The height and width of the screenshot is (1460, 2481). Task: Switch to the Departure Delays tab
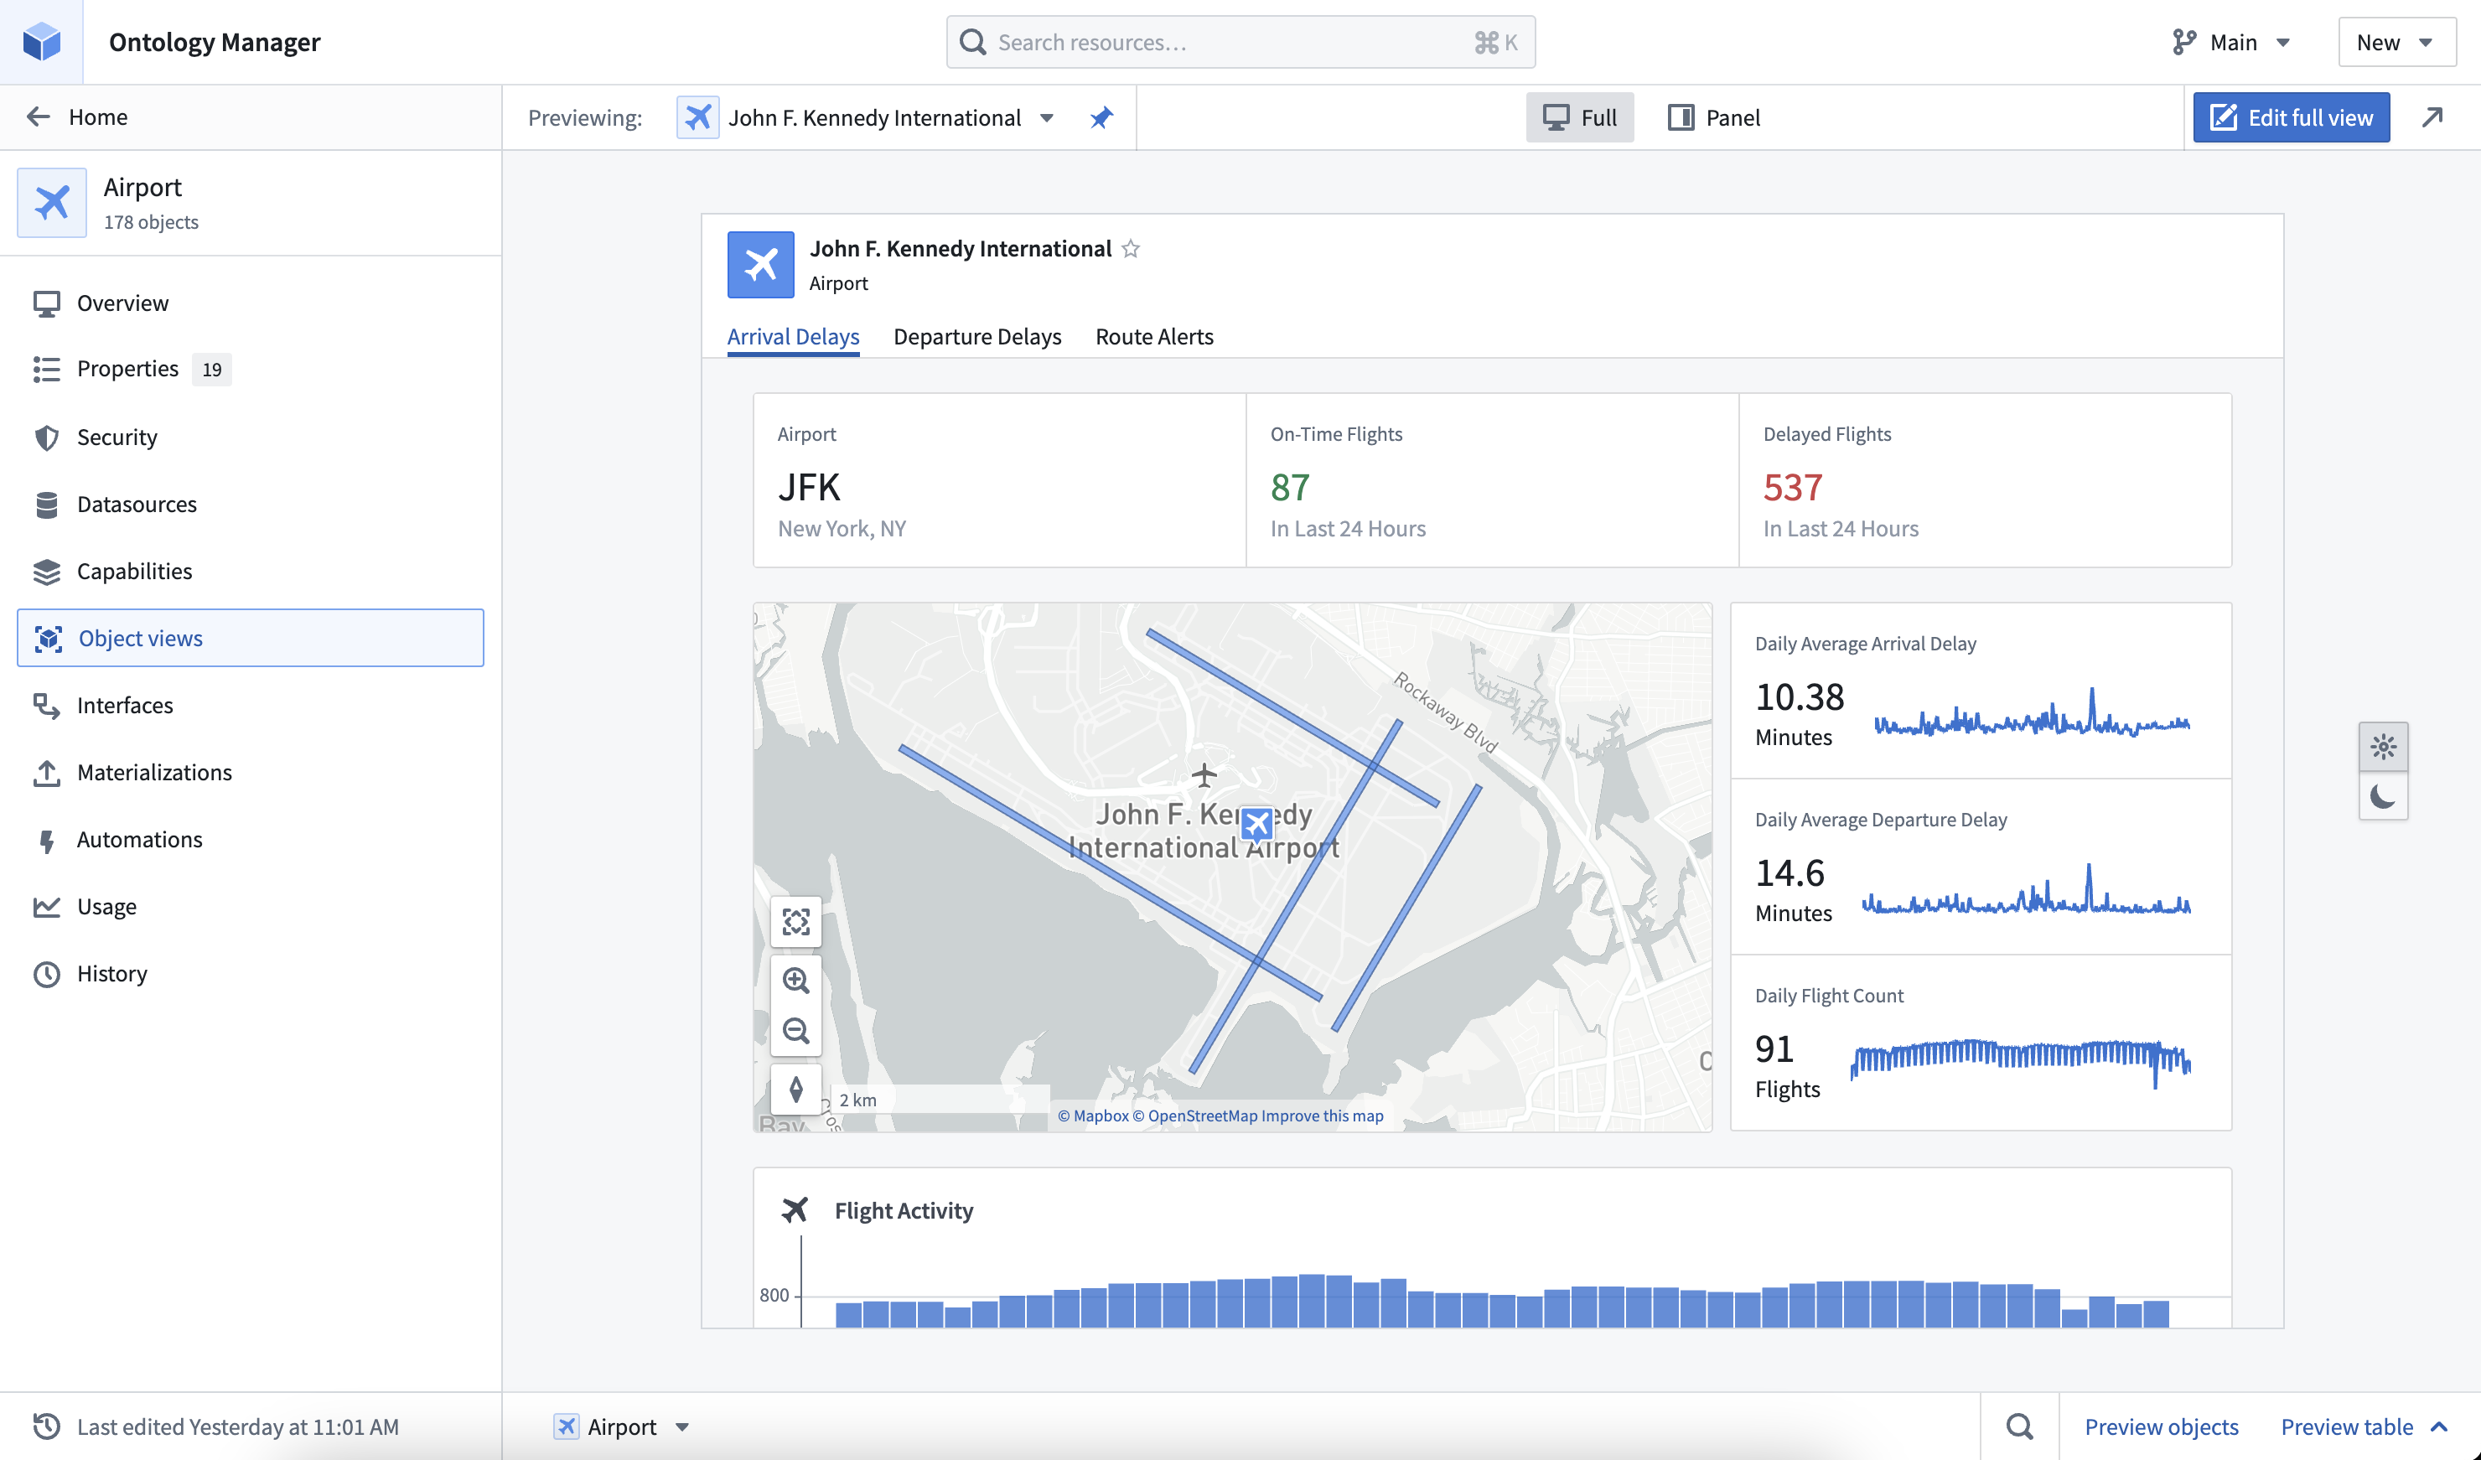[x=976, y=336]
